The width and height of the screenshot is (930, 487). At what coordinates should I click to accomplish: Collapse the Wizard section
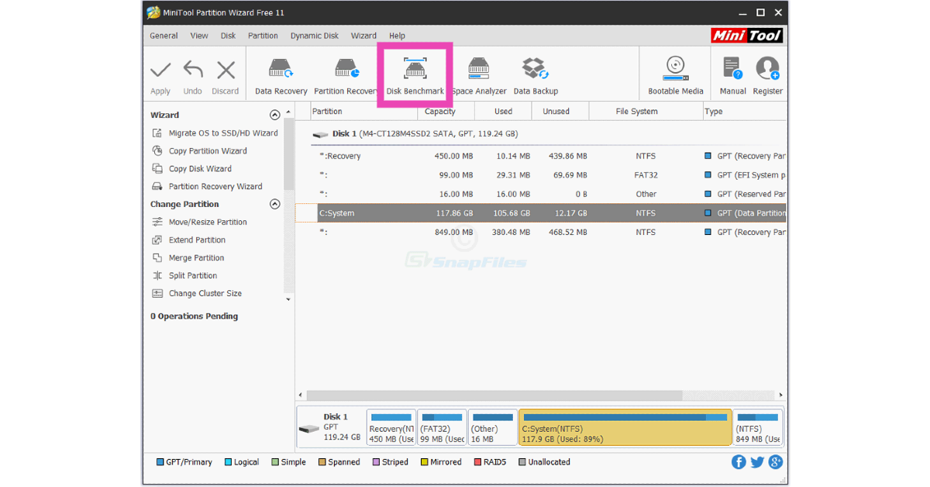[274, 115]
